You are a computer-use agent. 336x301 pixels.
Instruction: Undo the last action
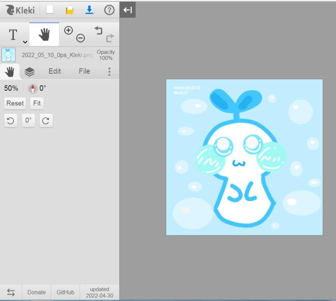(x=98, y=31)
